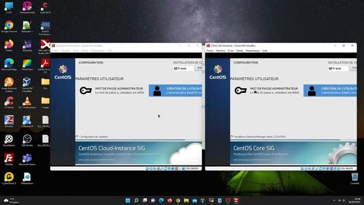Viewport: 364px width, 205px height.
Task: Open Mot de passe administrateur in right installer
Action: 267,91
